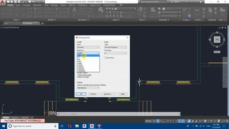Toggle Object Snap Tracking in status bar
Screen dimensions: 229x129
pyautogui.click(x=179, y=121)
